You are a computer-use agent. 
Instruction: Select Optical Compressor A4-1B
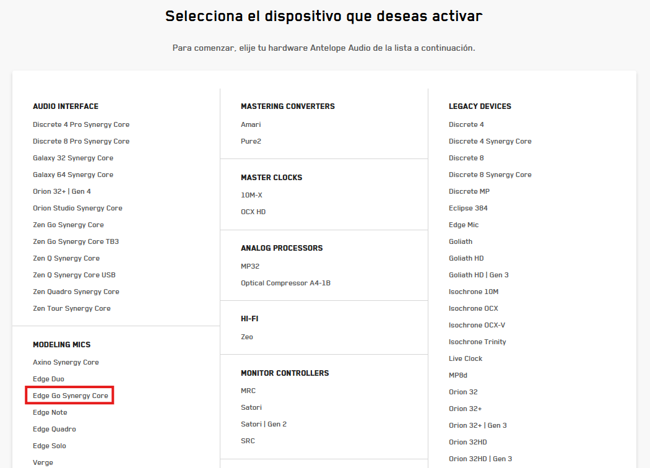[285, 283]
